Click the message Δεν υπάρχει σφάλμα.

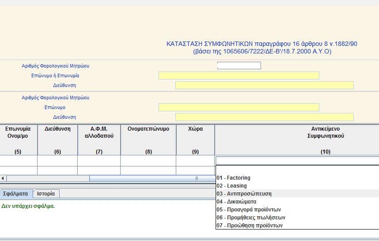[28, 206]
